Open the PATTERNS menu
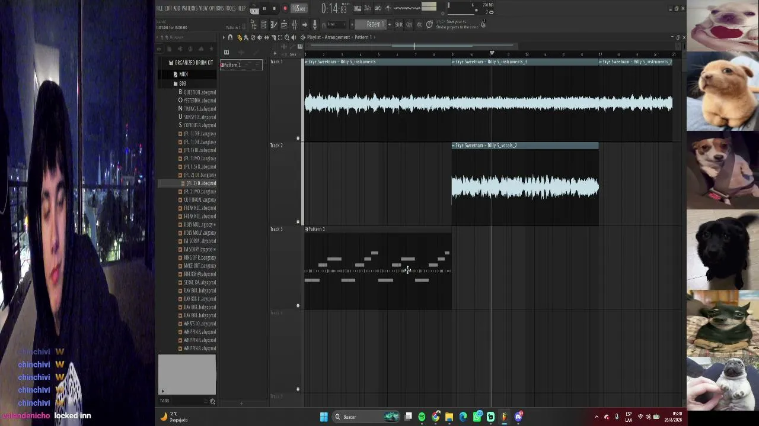Image resolution: width=759 pixels, height=426 pixels. click(190, 8)
